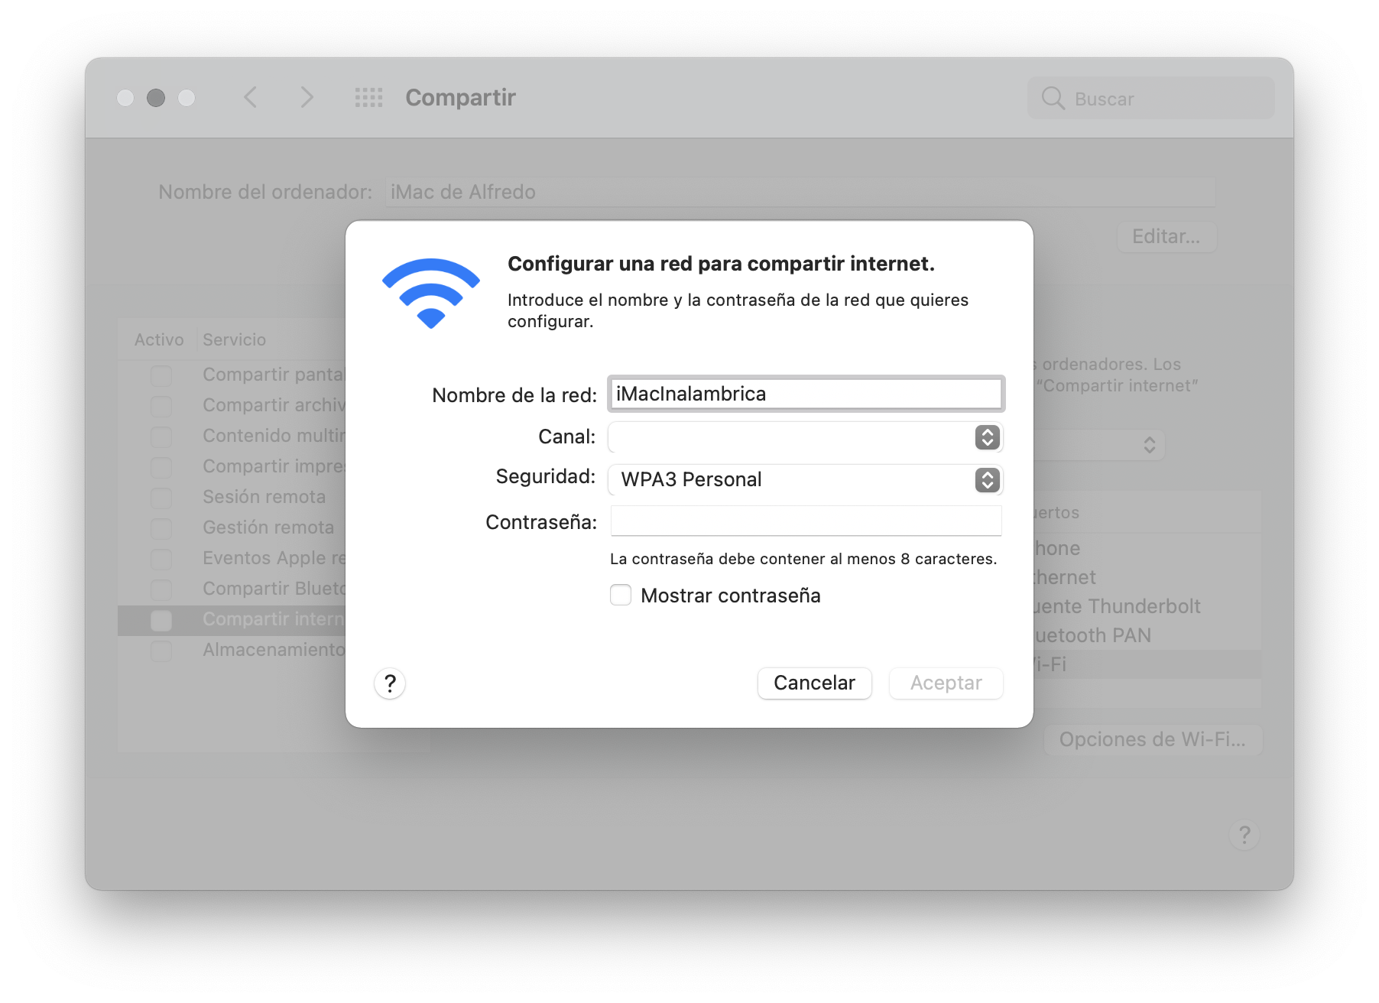The height and width of the screenshot is (1003, 1379).
Task: Select the Thunderbolt port row
Action: 1147,606
